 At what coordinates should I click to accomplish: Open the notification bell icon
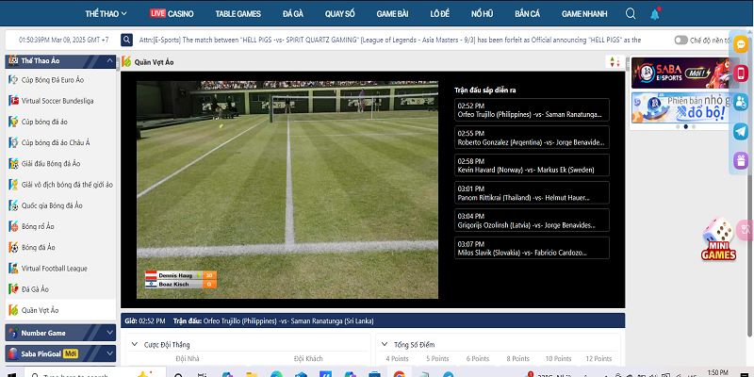(655, 14)
